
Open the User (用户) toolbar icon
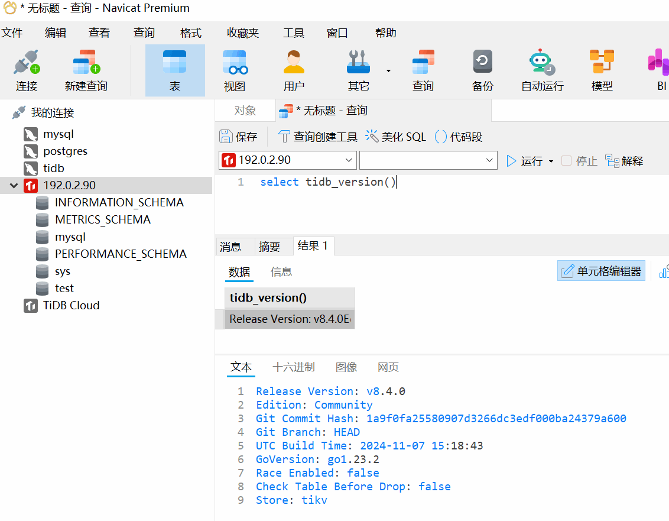click(x=294, y=70)
